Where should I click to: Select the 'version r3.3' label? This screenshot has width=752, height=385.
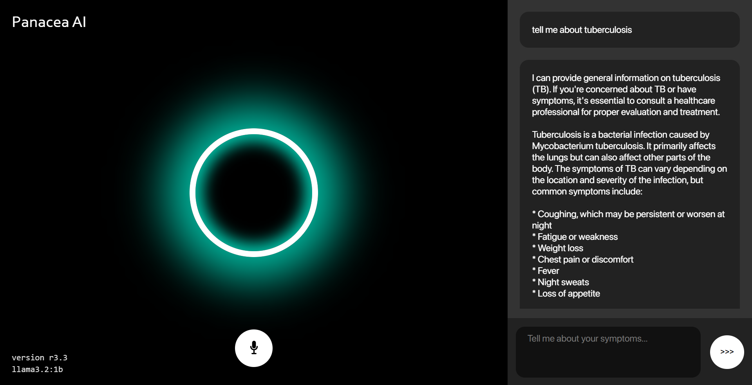click(40, 358)
